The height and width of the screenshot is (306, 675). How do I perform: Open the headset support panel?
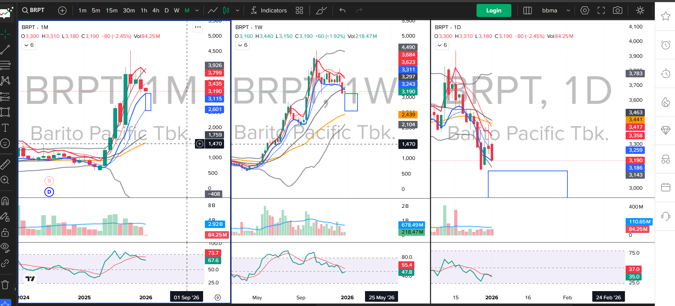(x=665, y=216)
